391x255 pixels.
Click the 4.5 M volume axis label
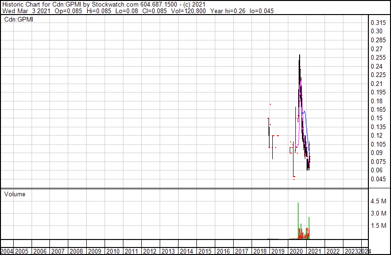coord(378,201)
